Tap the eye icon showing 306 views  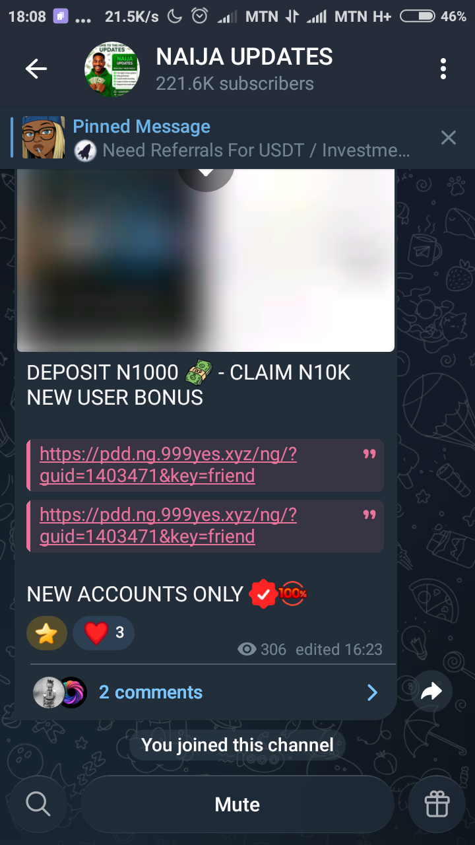point(247,650)
